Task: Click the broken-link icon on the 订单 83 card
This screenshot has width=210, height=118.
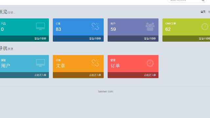Action: [95, 26]
